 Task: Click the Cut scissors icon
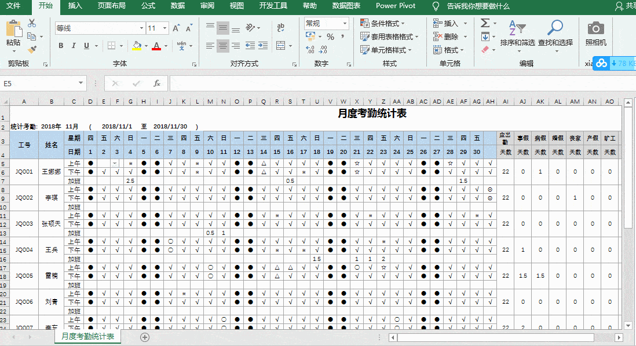pyautogui.click(x=32, y=23)
